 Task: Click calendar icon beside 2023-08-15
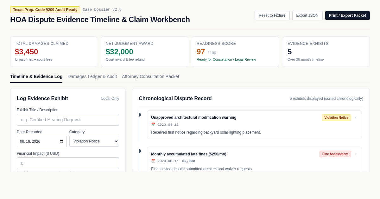coord(153,161)
